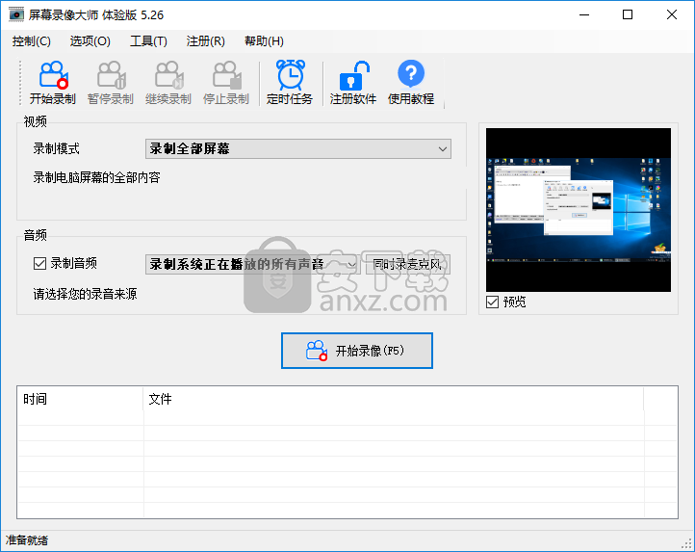This screenshot has height=552, width=695.
Task: Click the 开始录制 toolbar icon
Action: click(53, 83)
